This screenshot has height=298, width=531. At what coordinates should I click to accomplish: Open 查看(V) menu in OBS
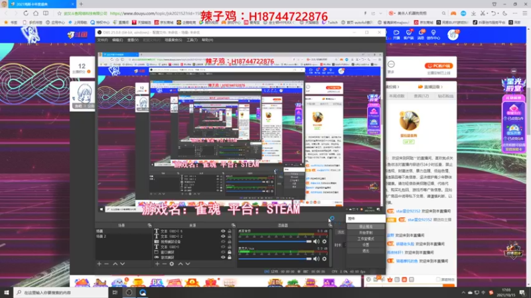(133, 40)
